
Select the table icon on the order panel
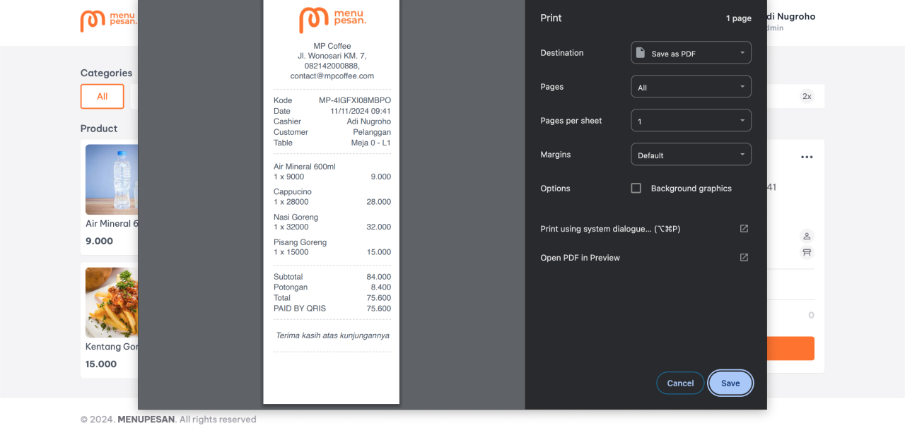(807, 252)
